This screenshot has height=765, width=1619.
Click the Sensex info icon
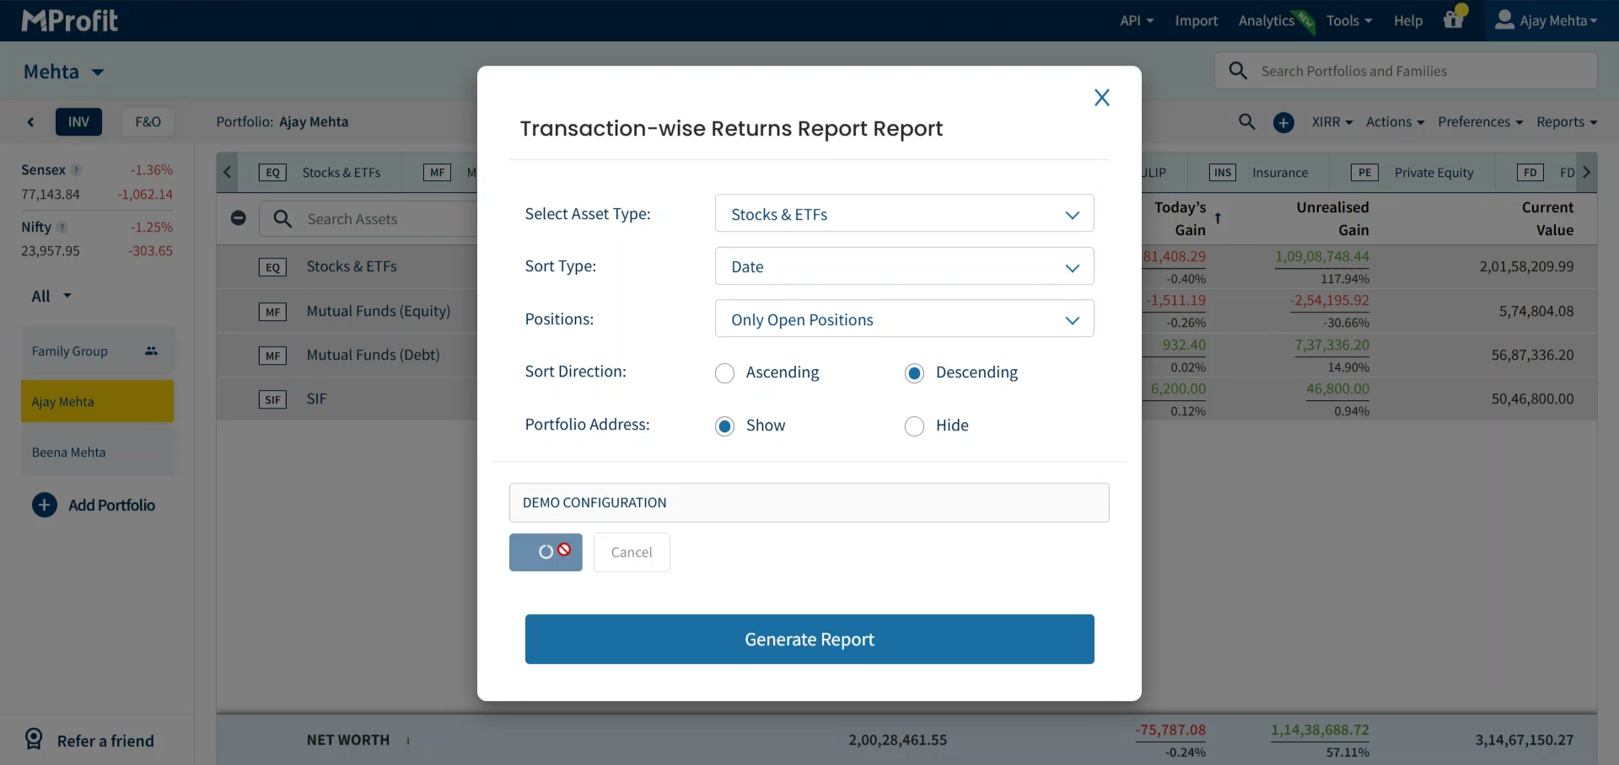[x=76, y=170]
